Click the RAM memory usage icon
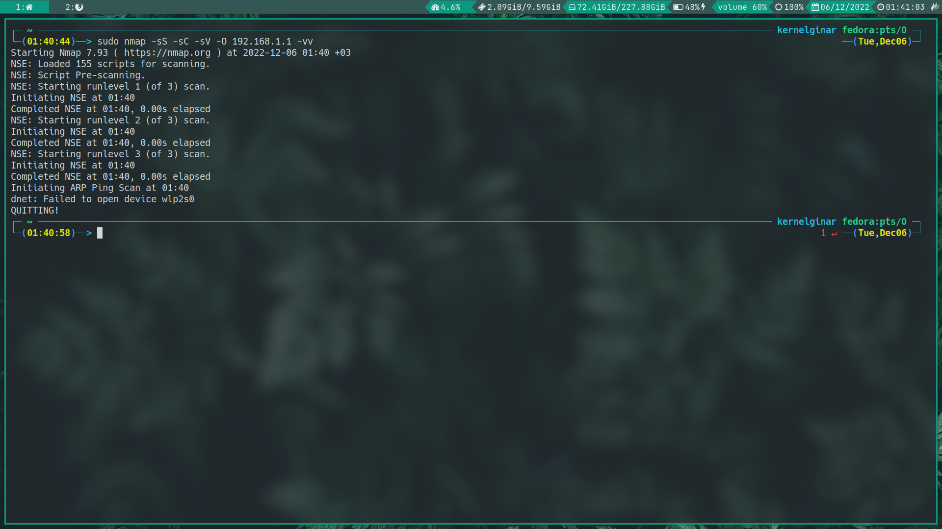Image resolution: width=942 pixels, height=529 pixels. coord(482,7)
